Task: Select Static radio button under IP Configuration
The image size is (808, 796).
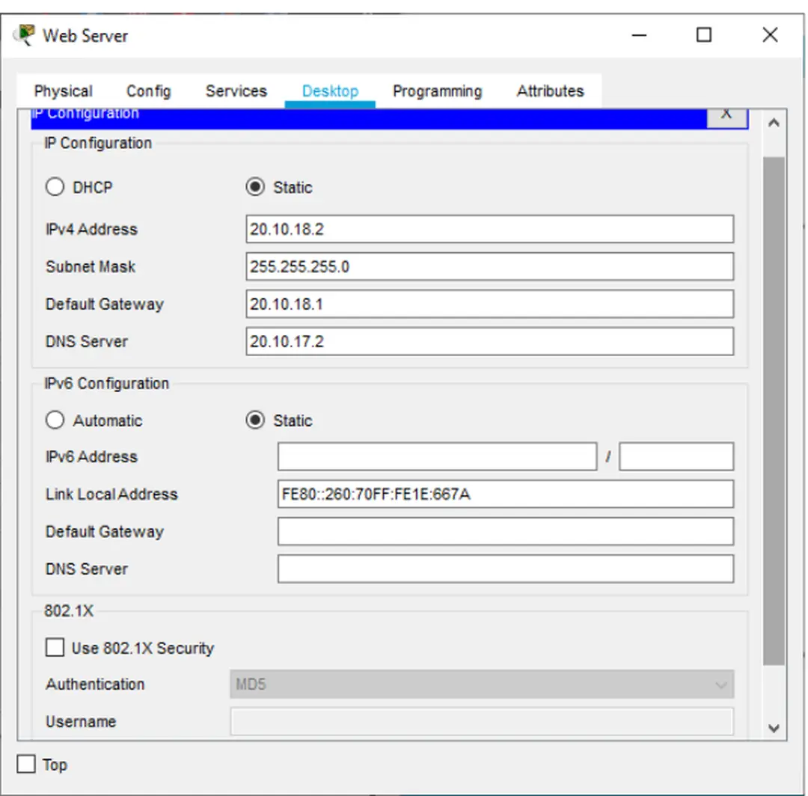Action: point(255,187)
